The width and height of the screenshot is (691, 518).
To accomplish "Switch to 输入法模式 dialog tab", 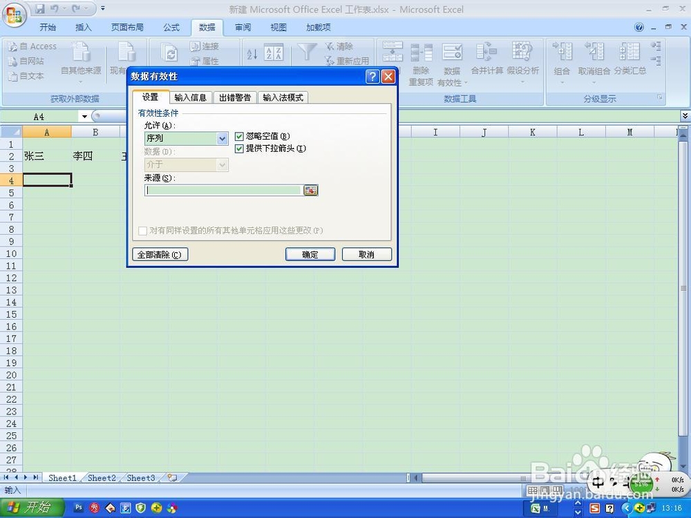I will (x=283, y=98).
